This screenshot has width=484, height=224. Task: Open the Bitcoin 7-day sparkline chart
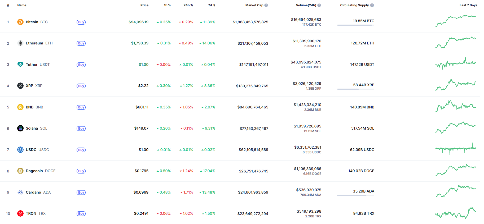point(456,21)
